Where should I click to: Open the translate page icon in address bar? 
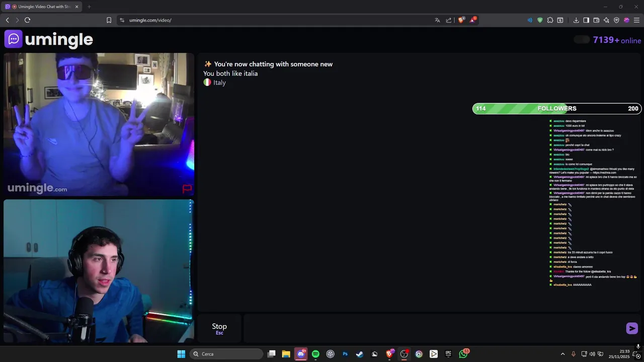pos(437,20)
